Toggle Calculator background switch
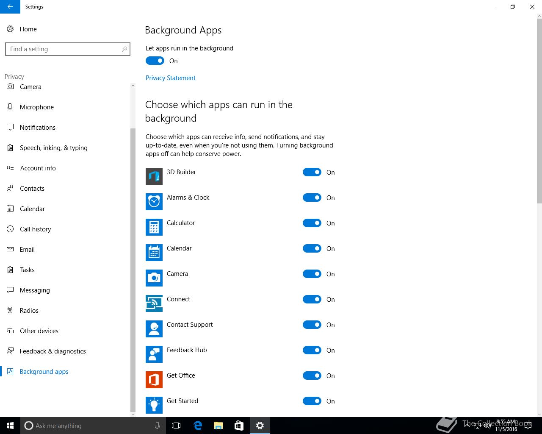The width and height of the screenshot is (542, 434). coord(312,223)
